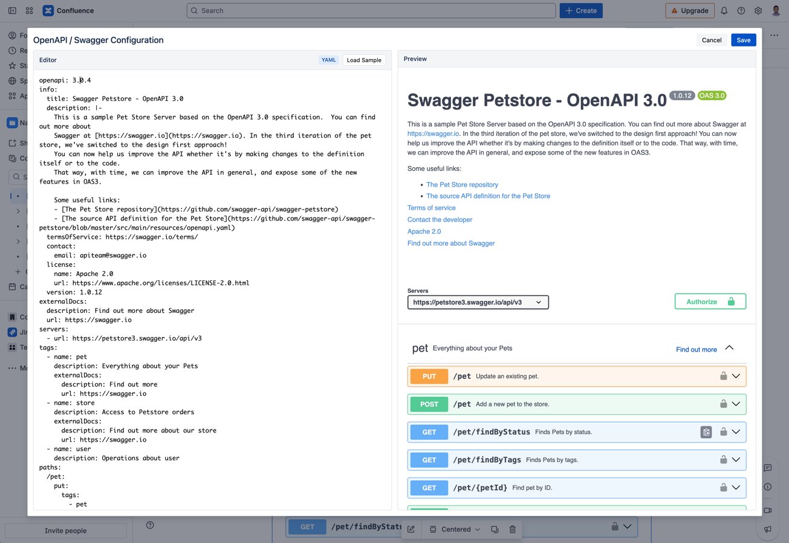Open the Terms of service link
The width and height of the screenshot is (789, 543).
431,207
